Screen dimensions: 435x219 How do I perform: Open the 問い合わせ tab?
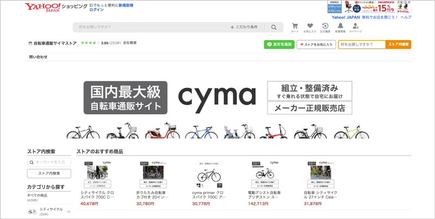(38, 57)
